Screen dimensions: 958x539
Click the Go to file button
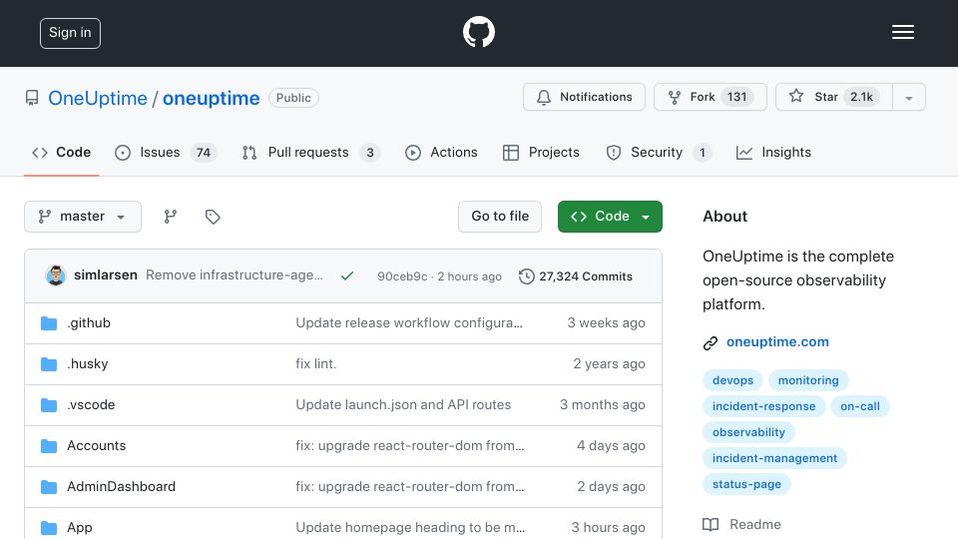[500, 217]
